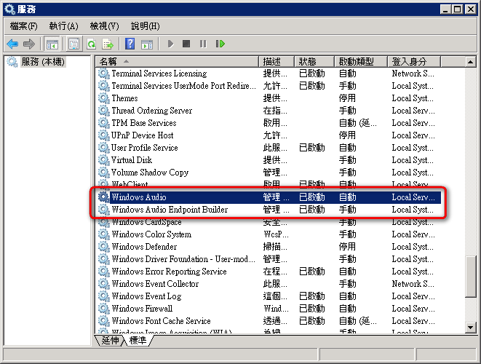Screen dimensions: 481x364
Task: Click the scrollbar down arrow
Action: click(470, 328)
